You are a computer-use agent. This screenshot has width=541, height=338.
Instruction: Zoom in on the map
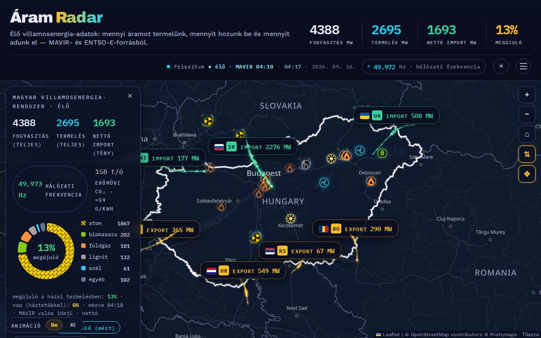click(x=527, y=95)
